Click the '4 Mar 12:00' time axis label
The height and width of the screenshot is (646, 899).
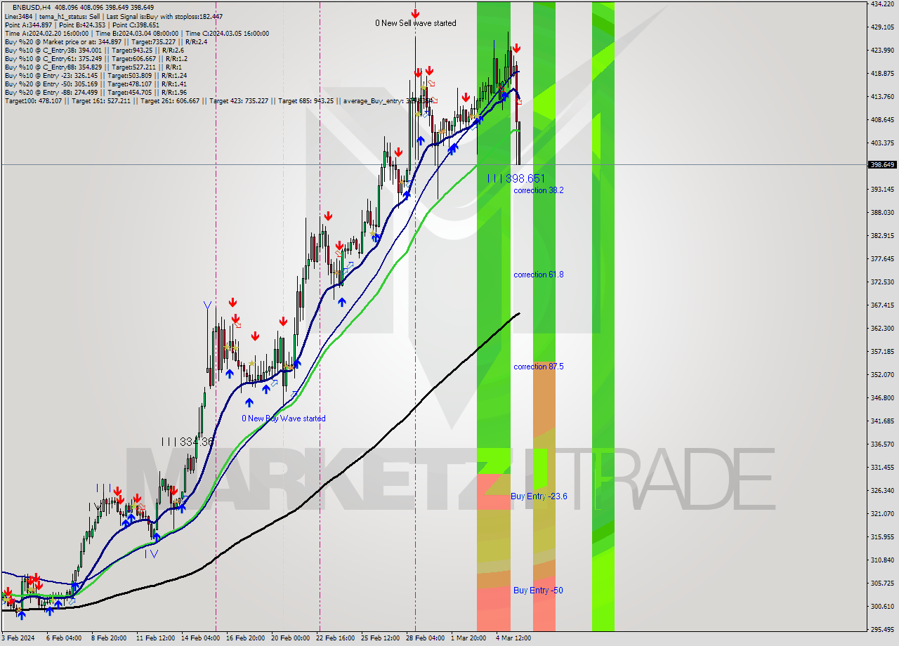(513, 638)
